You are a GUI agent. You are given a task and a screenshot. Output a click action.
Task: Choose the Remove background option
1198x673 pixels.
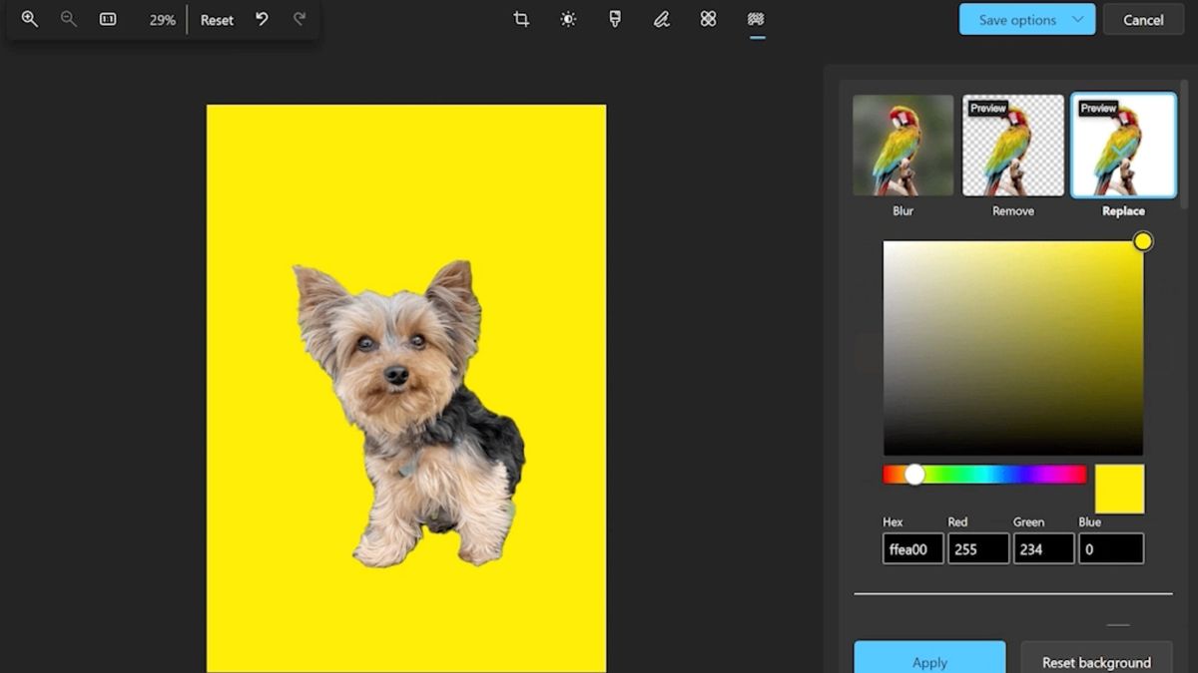tap(1012, 146)
